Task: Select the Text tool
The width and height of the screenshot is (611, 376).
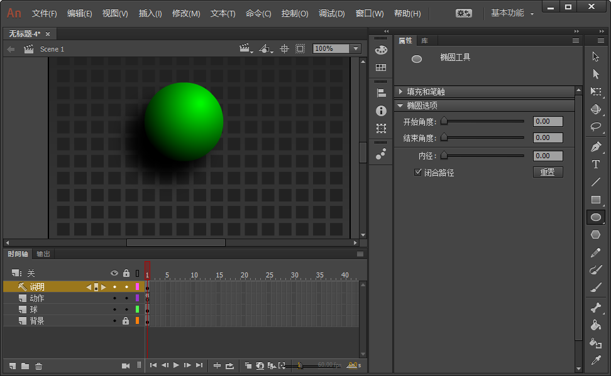Action: tap(595, 164)
